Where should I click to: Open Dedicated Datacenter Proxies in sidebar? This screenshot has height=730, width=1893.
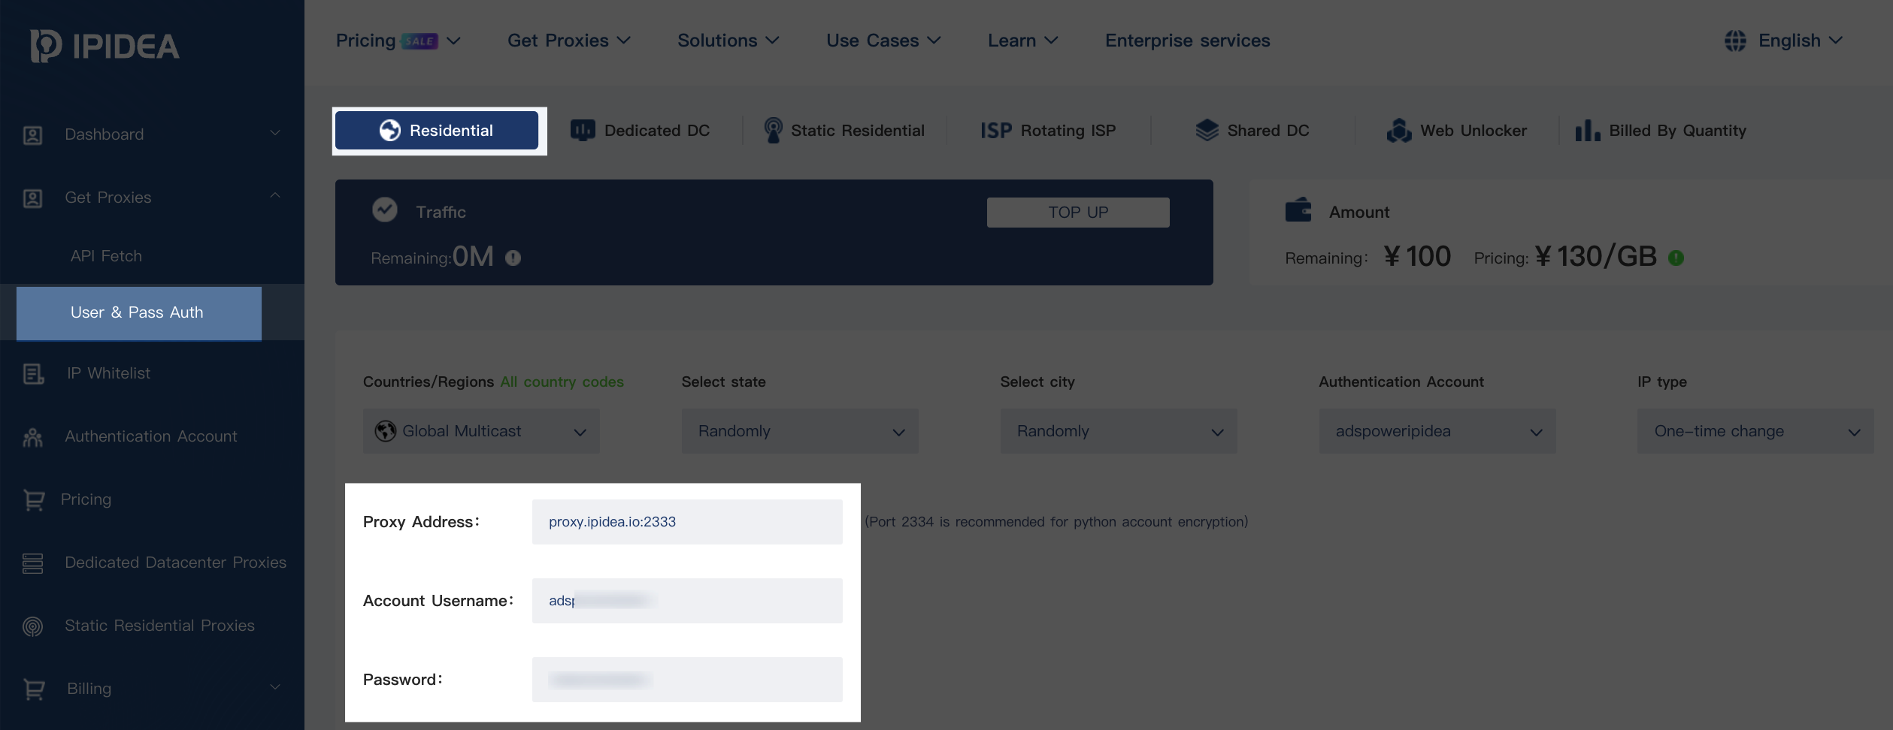[x=174, y=563]
